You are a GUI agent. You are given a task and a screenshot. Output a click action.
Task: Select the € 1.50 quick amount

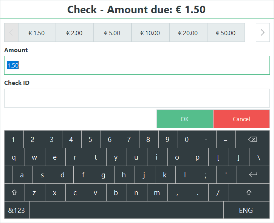[37, 32]
